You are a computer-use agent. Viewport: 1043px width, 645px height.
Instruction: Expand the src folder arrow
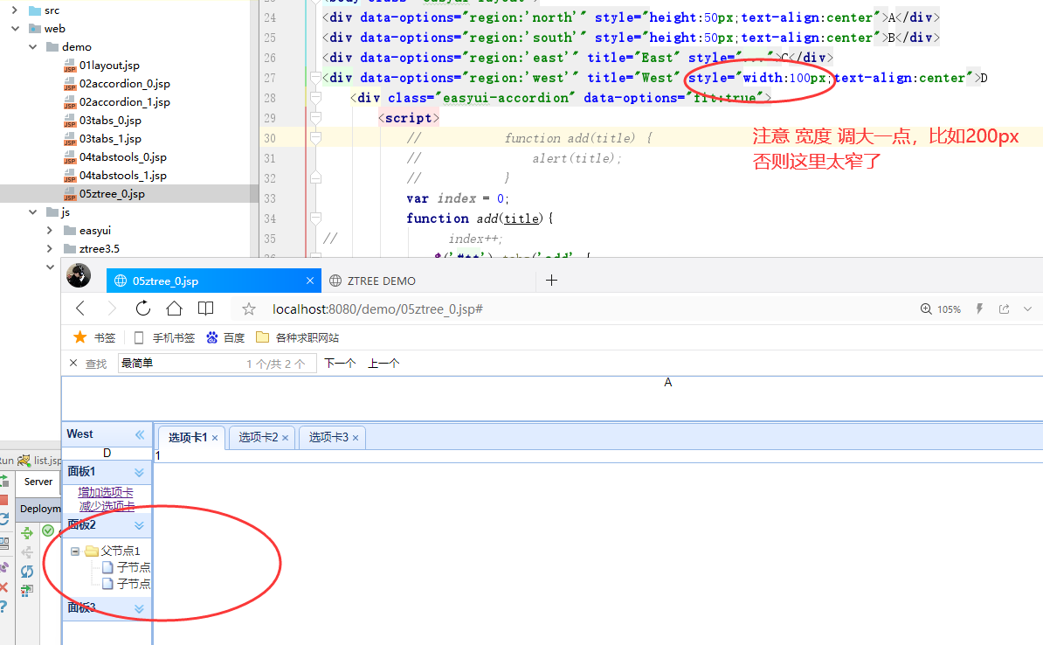pyautogui.click(x=16, y=10)
